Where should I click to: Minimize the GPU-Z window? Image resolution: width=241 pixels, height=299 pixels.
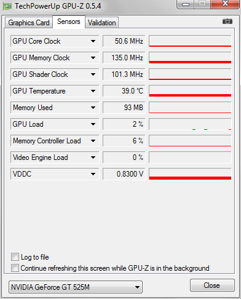click(186, 4)
